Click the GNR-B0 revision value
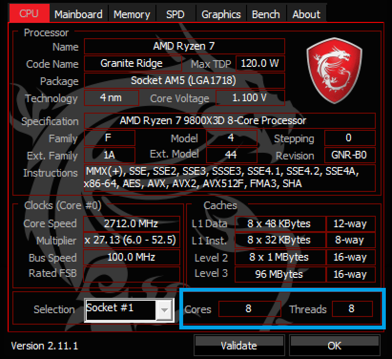 click(x=350, y=155)
